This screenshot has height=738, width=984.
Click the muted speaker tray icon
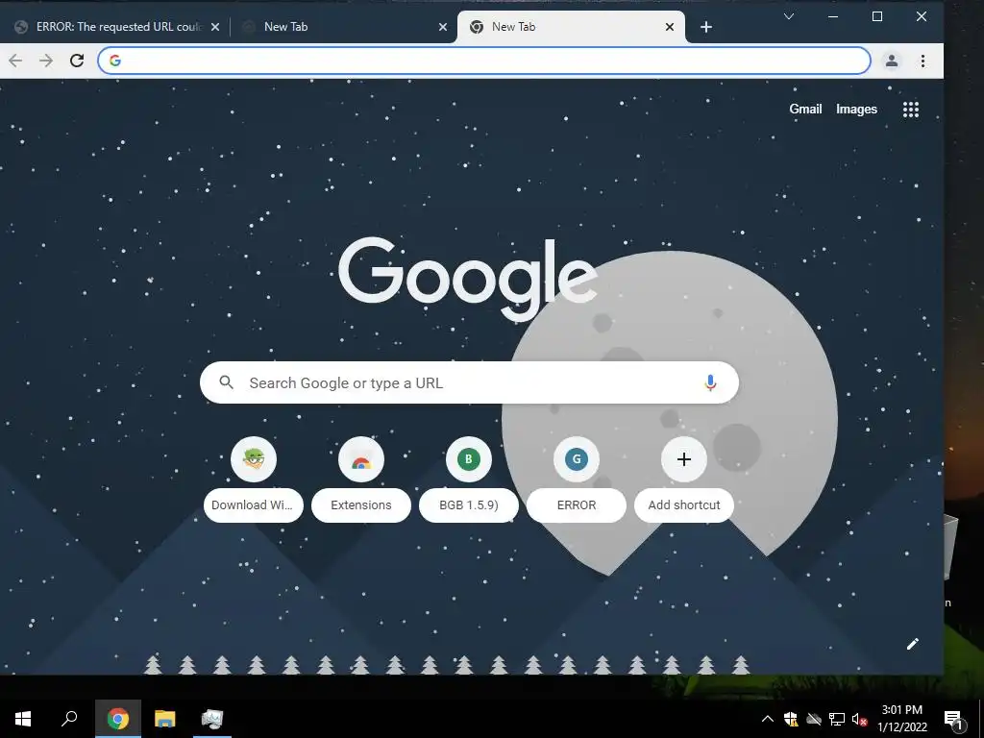coord(859,719)
